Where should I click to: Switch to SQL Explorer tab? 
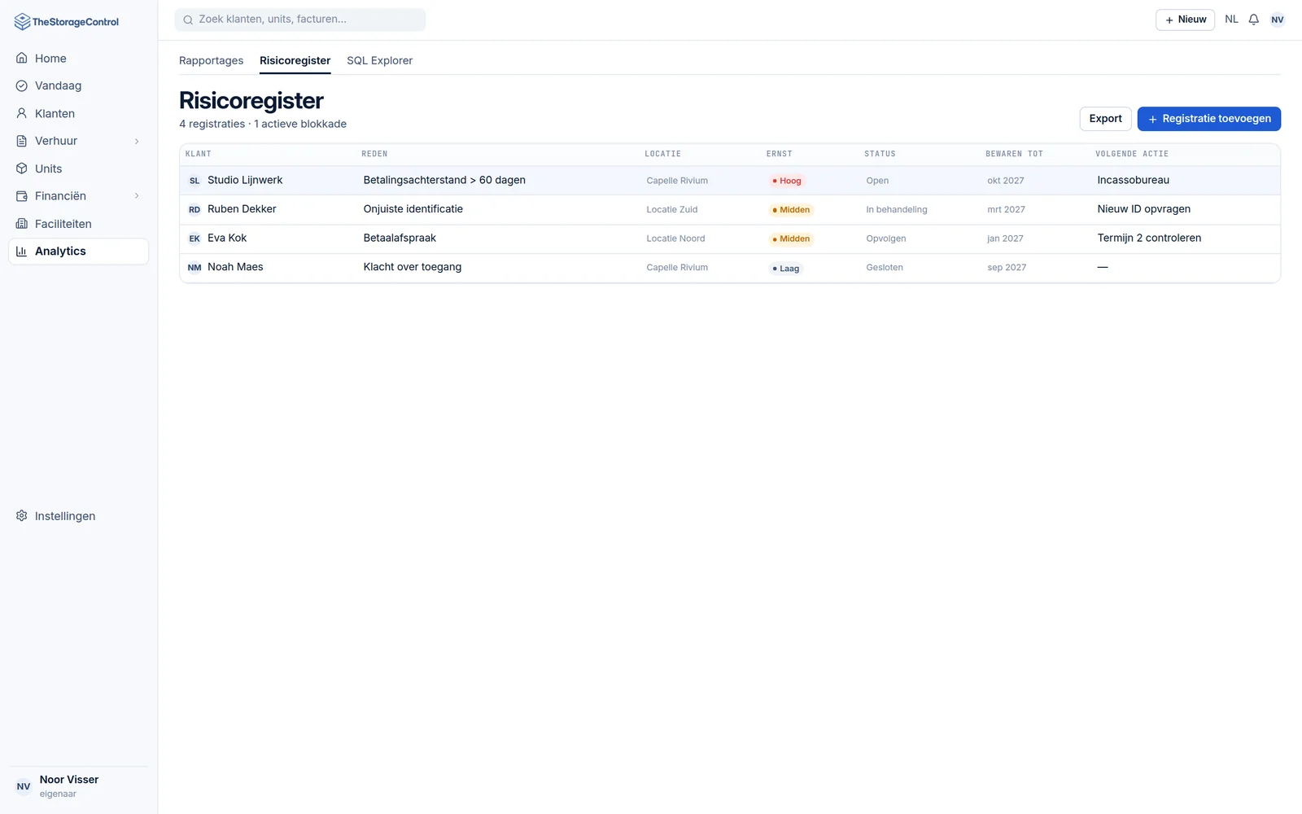pyautogui.click(x=379, y=60)
